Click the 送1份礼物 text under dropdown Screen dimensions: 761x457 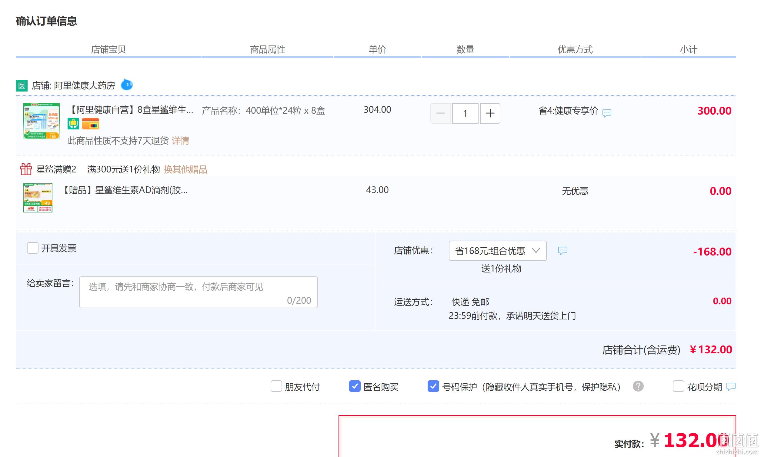[501, 269]
